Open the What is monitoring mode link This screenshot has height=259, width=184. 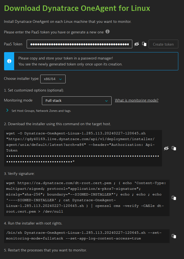tap(137, 100)
